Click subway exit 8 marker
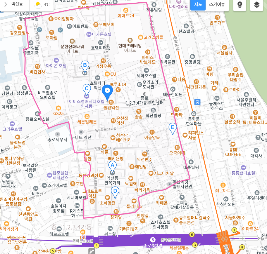Image resolution: width=267 pixels, height=254 pixels. pos(242,247)
